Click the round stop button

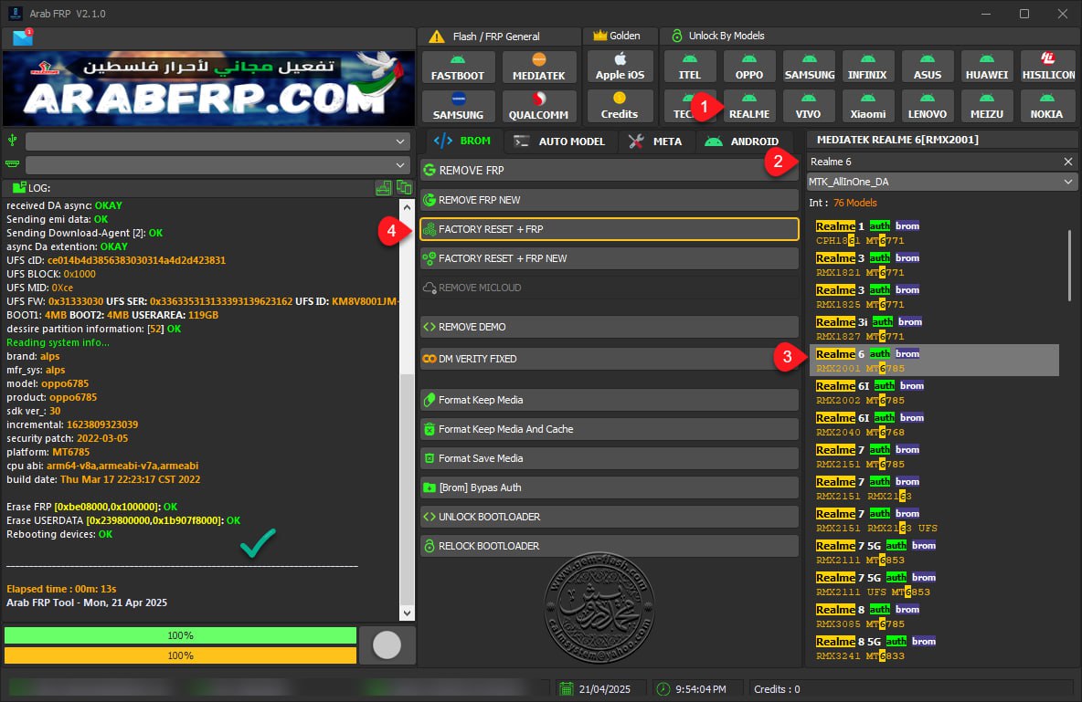pyautogui.click(x=387, y=645)
